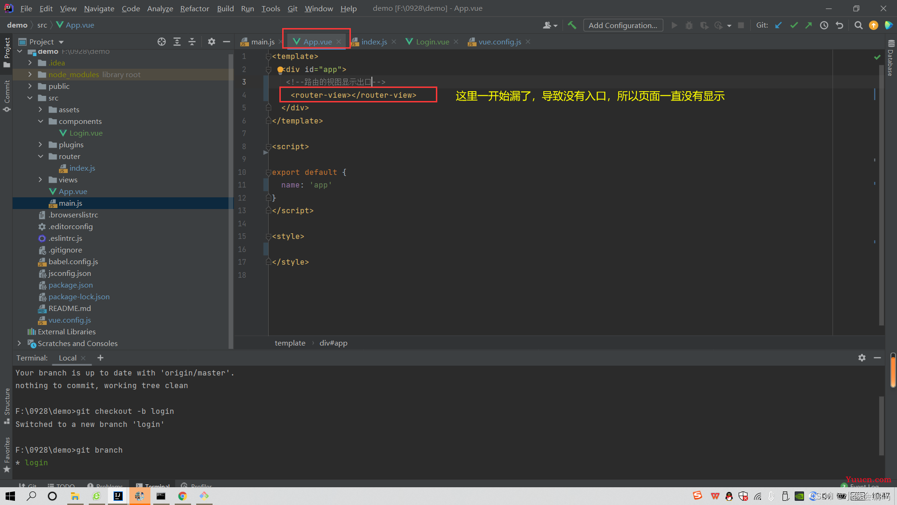This screenshot has width=897, height=505.
Task: Select the Search everywhere icon
Action: [x=858, y=25]
